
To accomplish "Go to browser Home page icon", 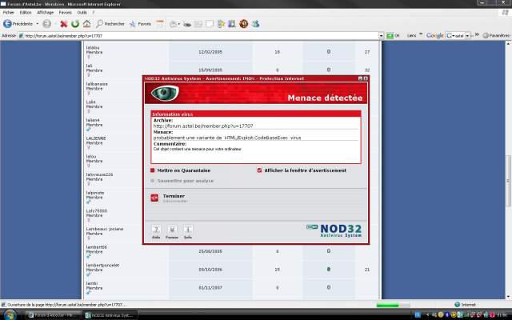I will (86, 24).
